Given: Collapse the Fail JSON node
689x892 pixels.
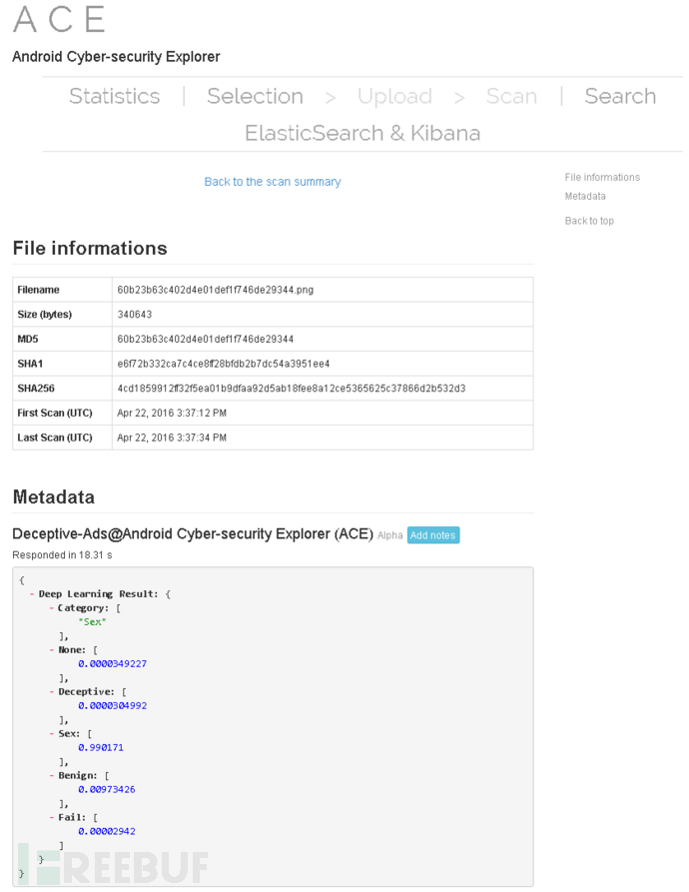Looking at the screenshot, I should pyautogui.click(x=52, y=818).
